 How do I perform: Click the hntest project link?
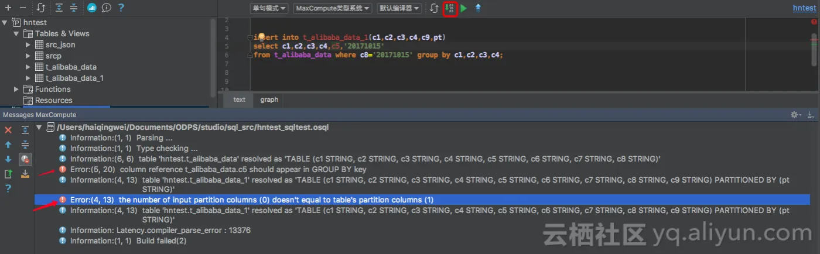[804, 8]
